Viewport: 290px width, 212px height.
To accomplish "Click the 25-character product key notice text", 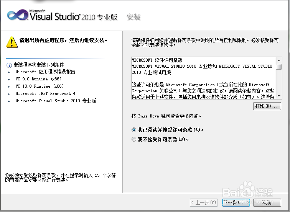I will click(60, 178).
